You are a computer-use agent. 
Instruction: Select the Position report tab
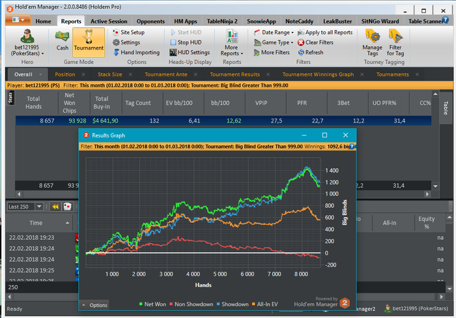point(65,74)
